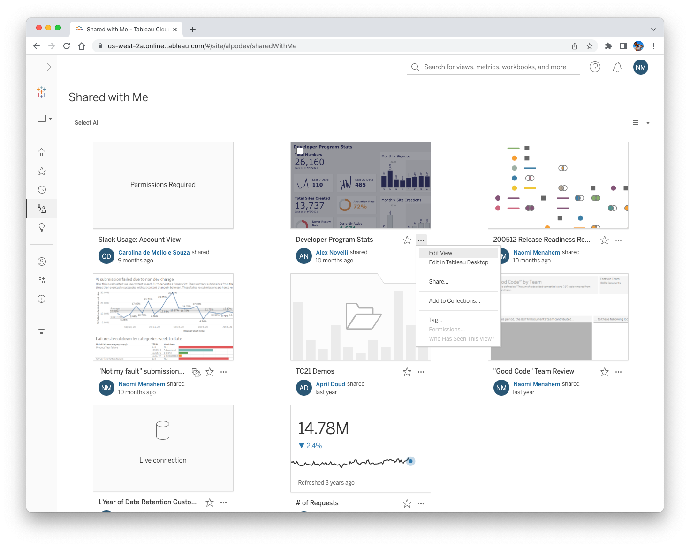The height and width of the screenshot is (547, 690).
Task: Open a new browser tab
Action: click(193, 30)
